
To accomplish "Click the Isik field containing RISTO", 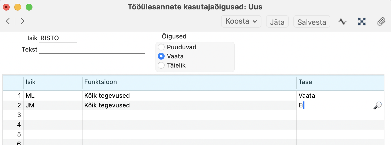I will [58, 38].
